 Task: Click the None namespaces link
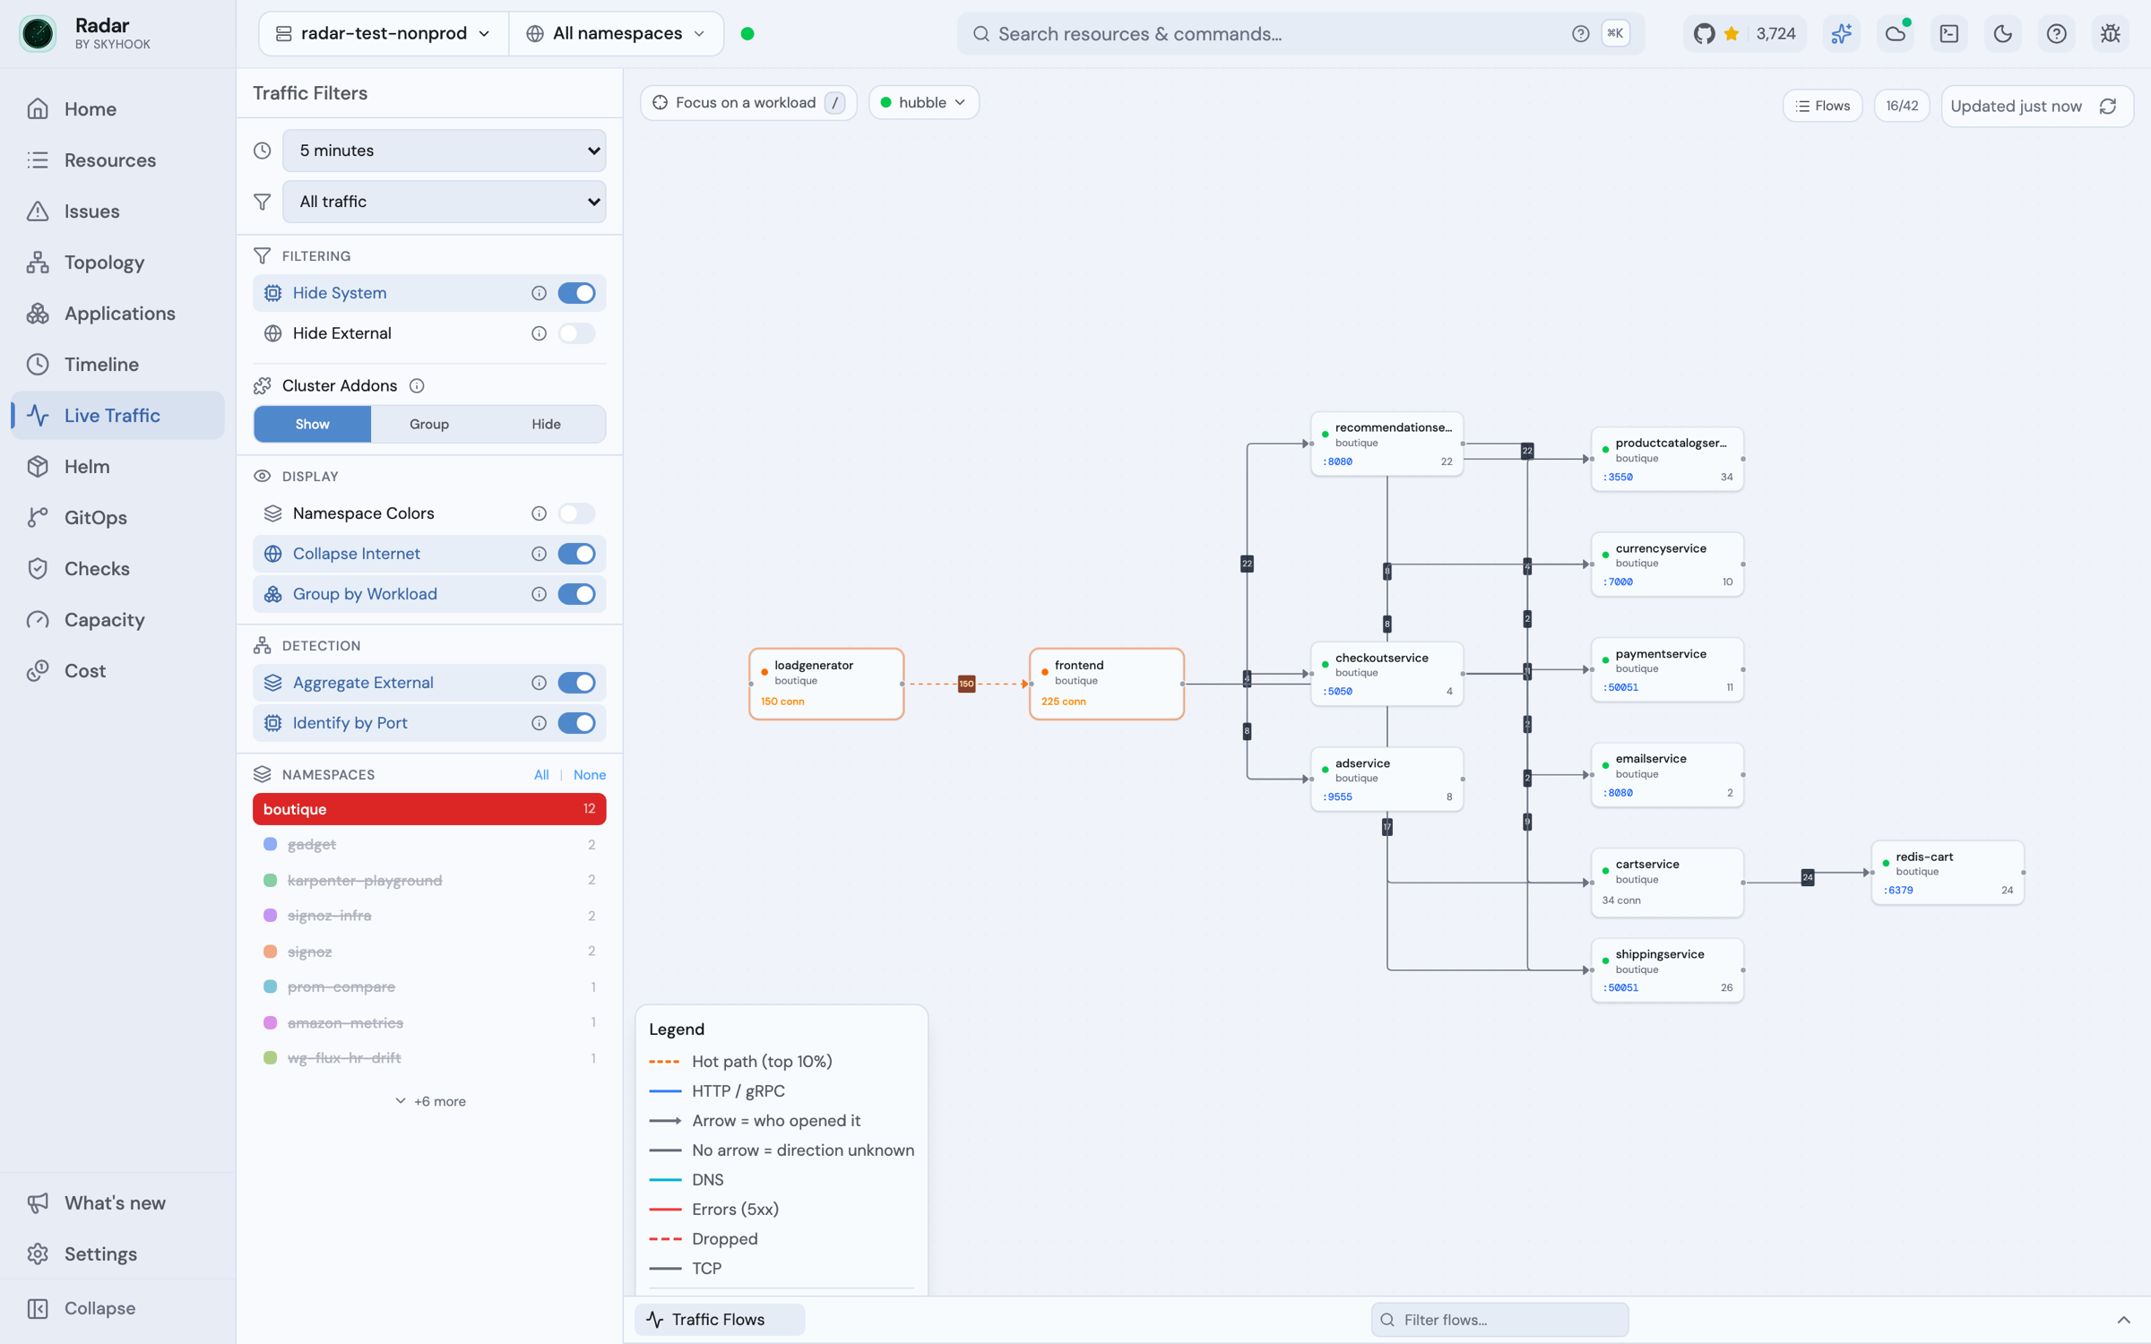589,775
